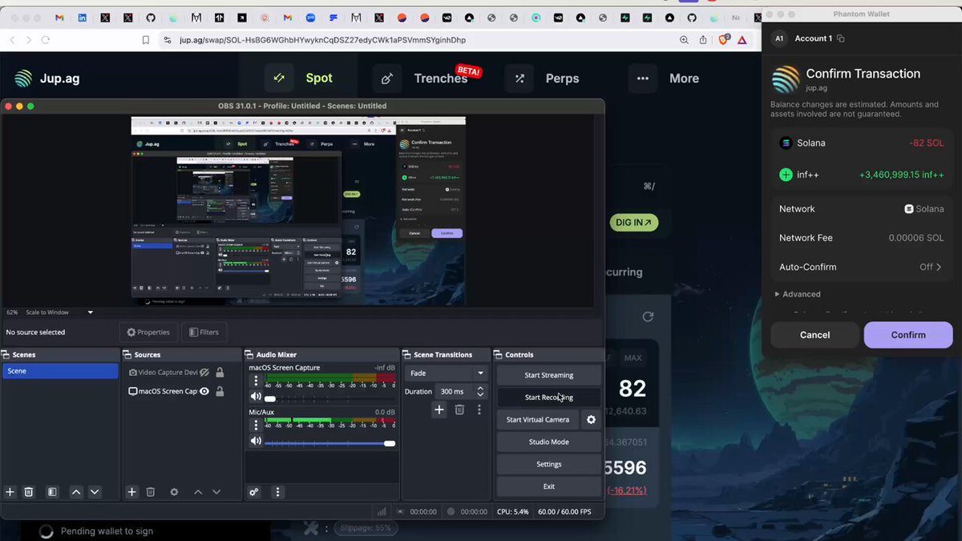
Task: Copy Account 1 address in Phantom Wallet
Action: click(841, 38)
